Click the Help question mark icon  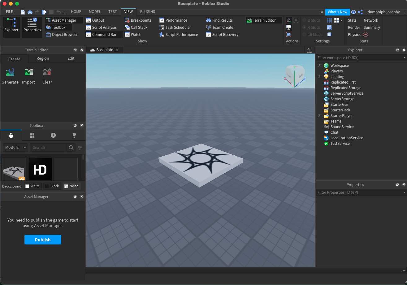pos(353,12)
